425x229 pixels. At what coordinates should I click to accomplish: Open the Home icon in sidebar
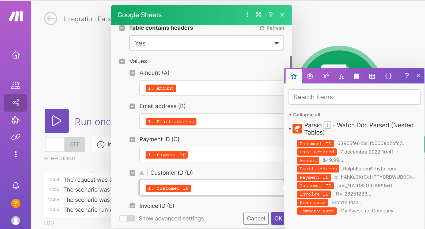point(16,55)
